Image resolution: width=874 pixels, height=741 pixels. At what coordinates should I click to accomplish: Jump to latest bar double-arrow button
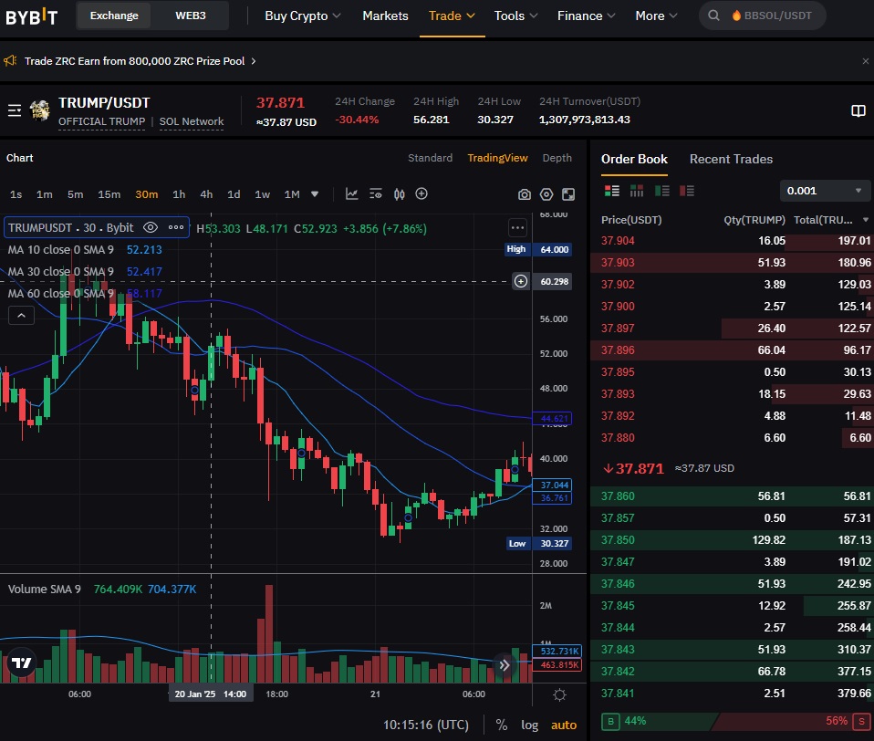pos(504,665)
